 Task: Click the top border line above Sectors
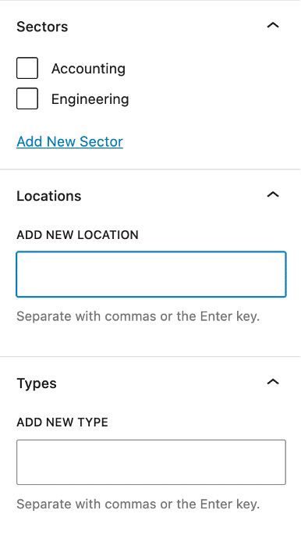pyautogui.click(x=150, y=0)
